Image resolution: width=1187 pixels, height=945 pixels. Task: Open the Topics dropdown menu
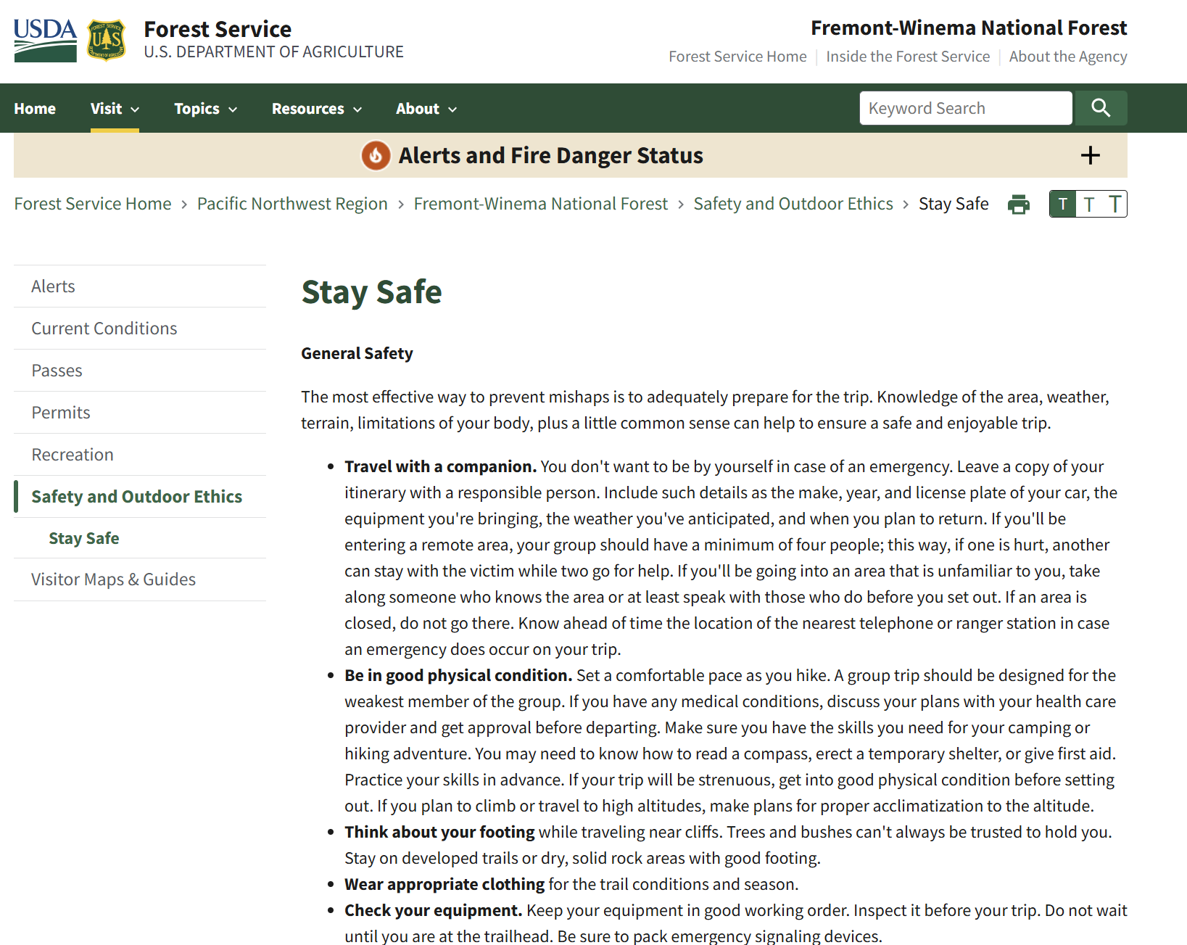coord(205,109)
